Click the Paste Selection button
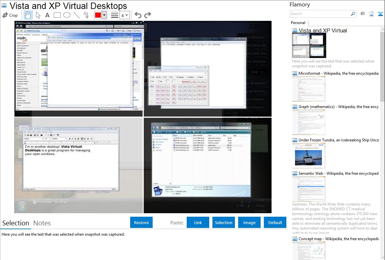Viewport: 385px width, 260px height. tap(223, 222)
